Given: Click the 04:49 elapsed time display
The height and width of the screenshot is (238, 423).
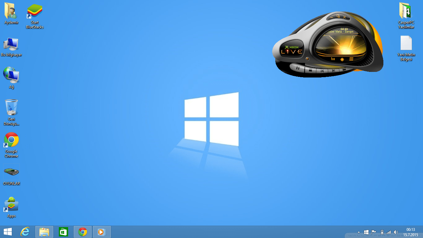Looking at the screenshot, I should (344, 29).
